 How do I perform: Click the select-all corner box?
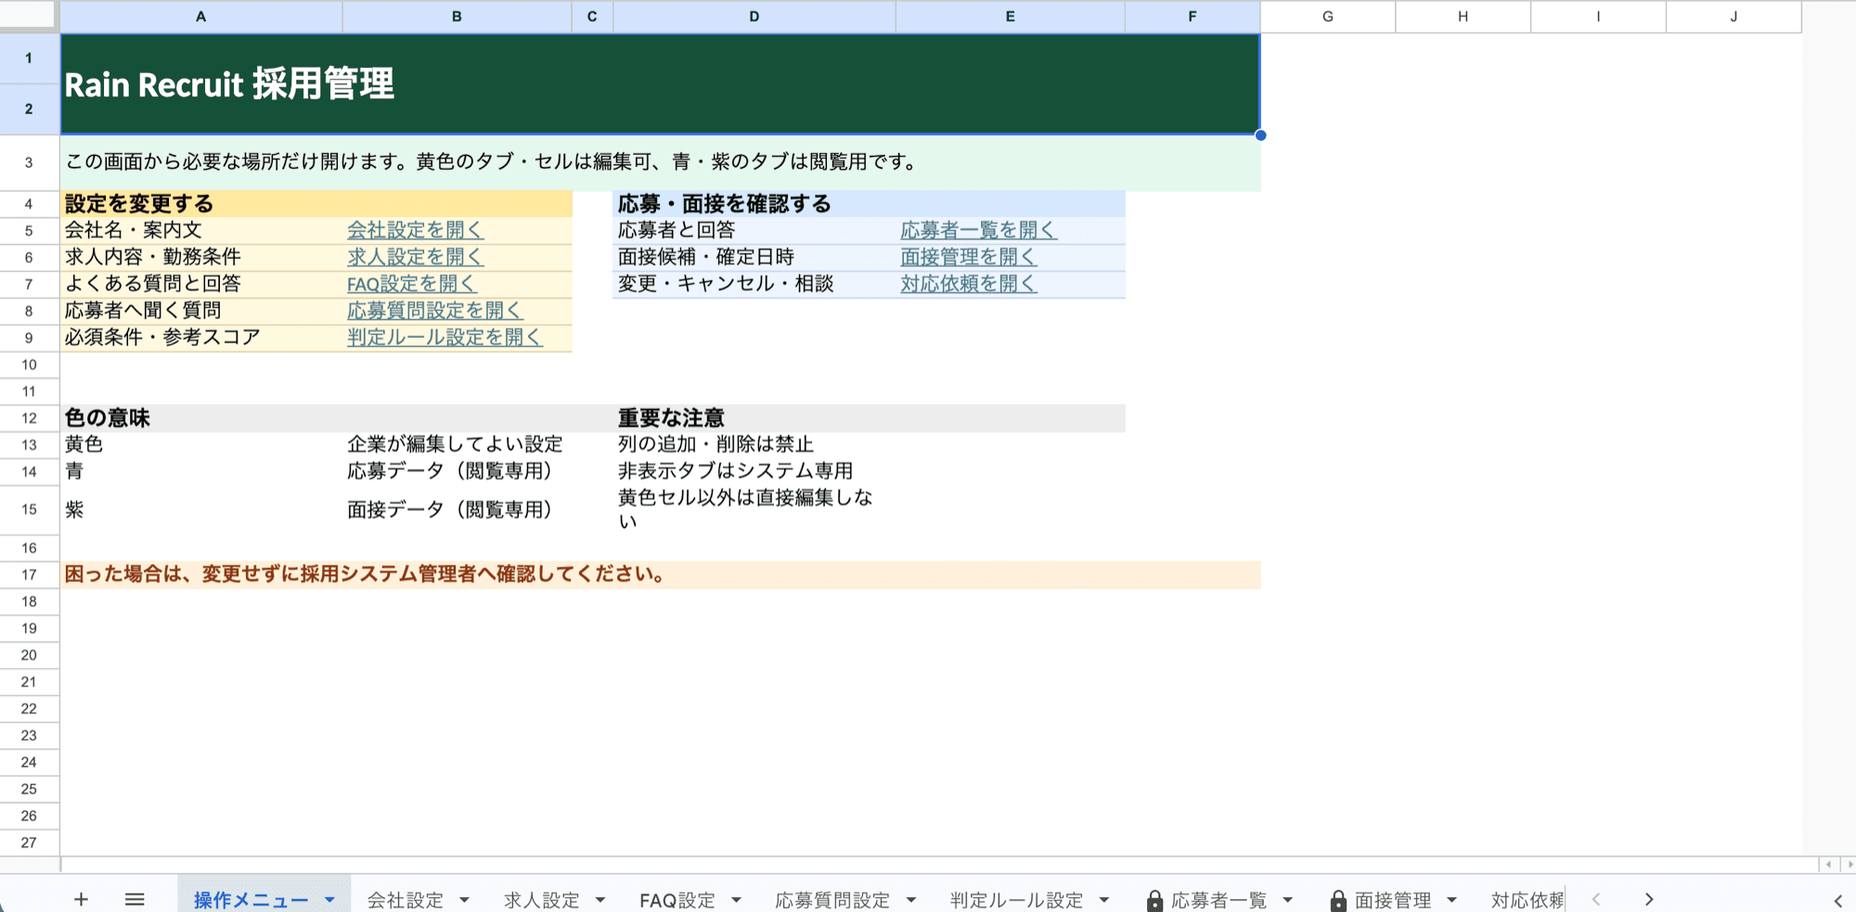coord(30,16)
